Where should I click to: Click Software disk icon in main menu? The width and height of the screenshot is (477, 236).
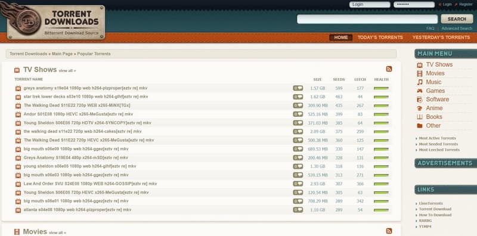click(x=420, y=100)
